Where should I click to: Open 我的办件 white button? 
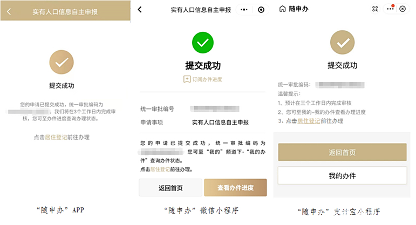pos(342,175)
